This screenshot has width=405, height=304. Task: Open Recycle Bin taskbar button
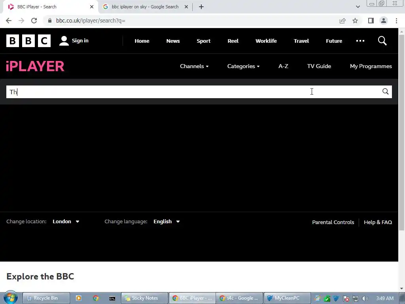pyautogui.click(x=46, y=298)
